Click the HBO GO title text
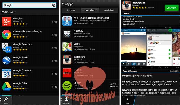Image resolution: width=180 pixels, height=105 pixels. (78, 31)
